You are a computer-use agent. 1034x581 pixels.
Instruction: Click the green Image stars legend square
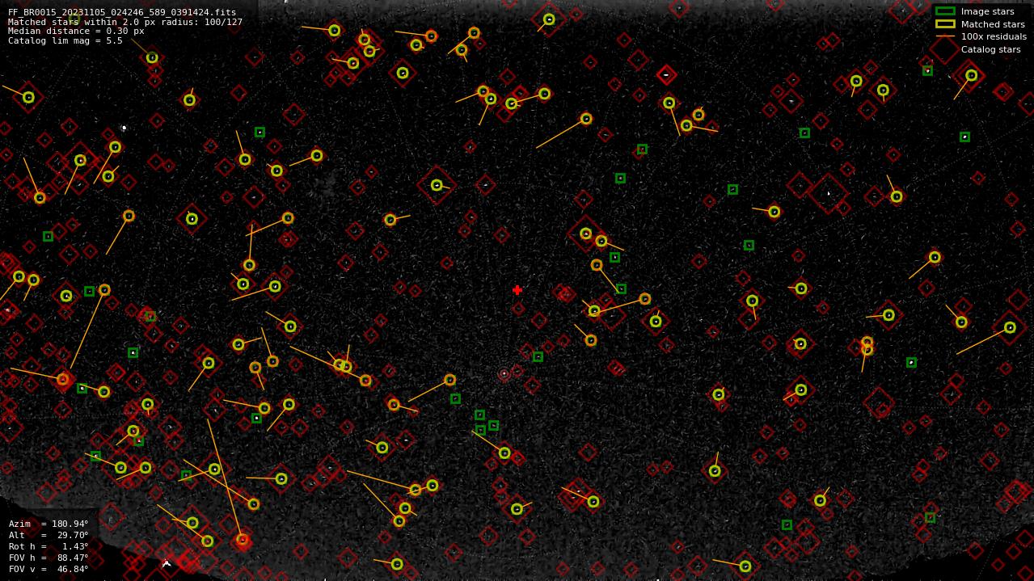pyautogui.click(x=945, y=11)
